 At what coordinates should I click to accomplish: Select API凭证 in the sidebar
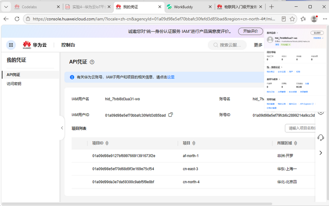[x=14, y=75]
